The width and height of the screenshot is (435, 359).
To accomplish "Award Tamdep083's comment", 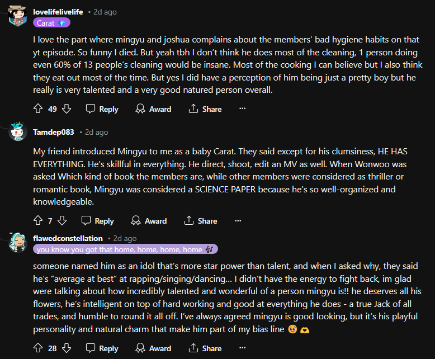I will click(149, 220).
